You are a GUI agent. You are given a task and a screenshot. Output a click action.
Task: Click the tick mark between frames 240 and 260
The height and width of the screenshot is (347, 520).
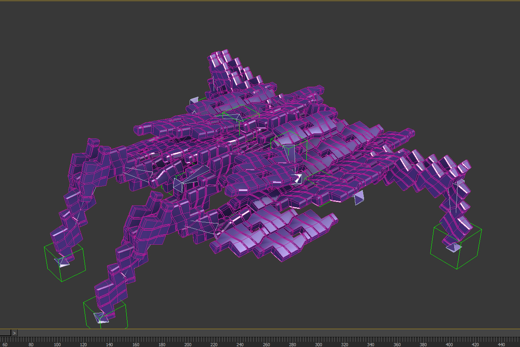click(253, 343)
